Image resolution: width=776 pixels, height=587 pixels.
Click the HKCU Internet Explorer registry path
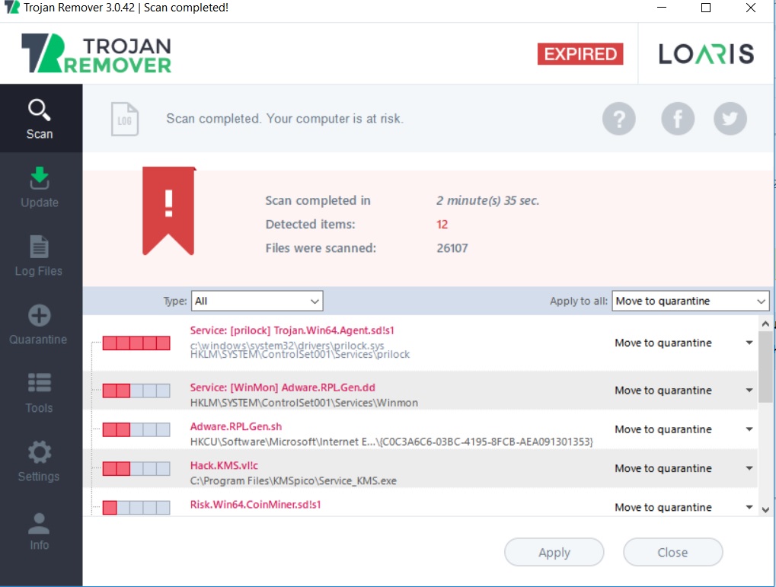click(391, 442)
